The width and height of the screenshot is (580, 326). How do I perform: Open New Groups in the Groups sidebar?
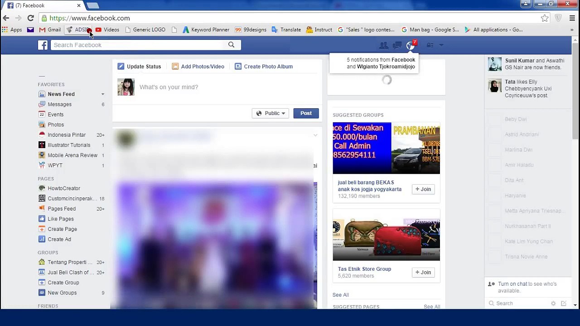(62, 293)
